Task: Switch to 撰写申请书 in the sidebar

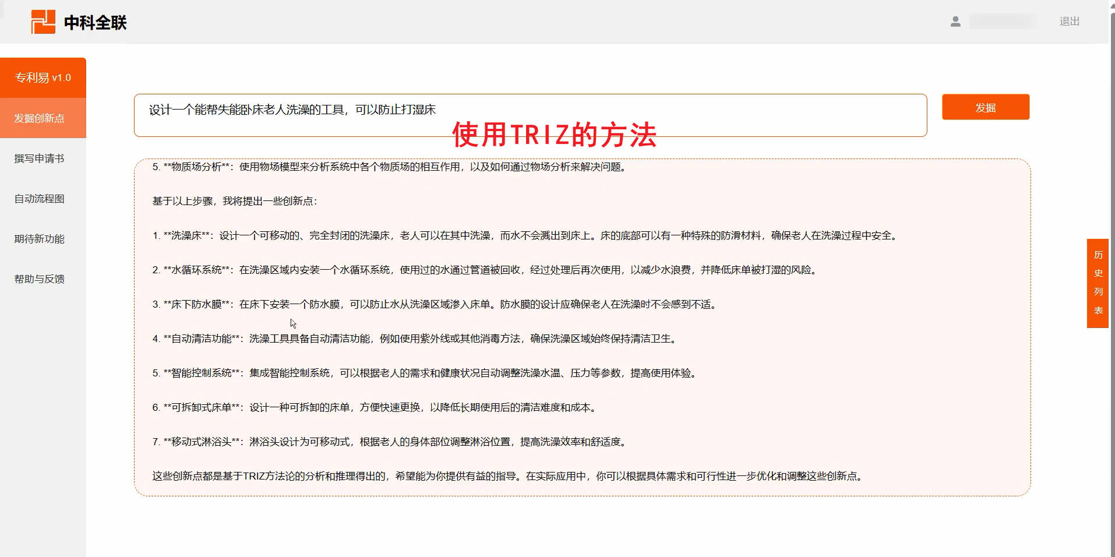Action: click(40, 158)
